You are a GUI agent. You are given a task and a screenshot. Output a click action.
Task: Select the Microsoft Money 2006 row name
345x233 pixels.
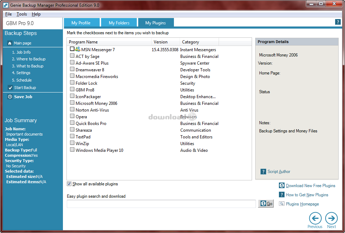coord(97,103)
